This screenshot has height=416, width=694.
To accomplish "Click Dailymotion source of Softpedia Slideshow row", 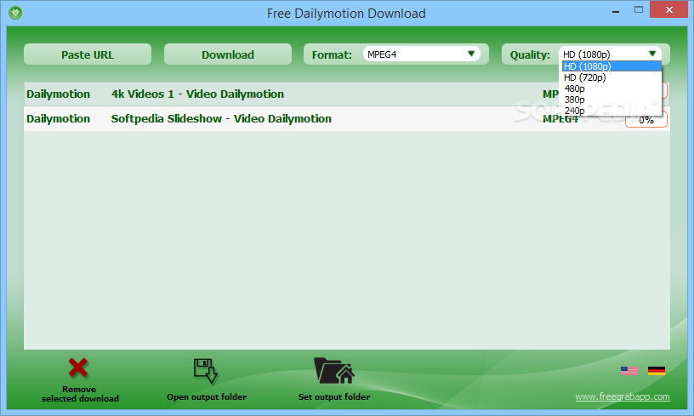I will pyautogui.click(x=58, y=118).
